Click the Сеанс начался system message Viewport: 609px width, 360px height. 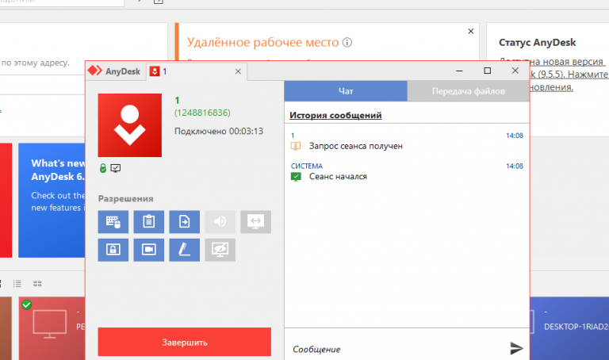pos(338,176)
